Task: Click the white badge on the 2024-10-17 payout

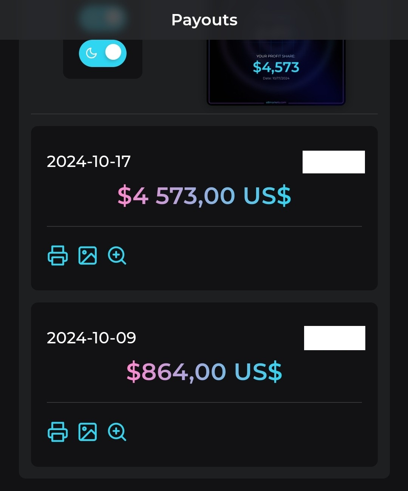Action: pyautogui.click(x=334, y=162)
